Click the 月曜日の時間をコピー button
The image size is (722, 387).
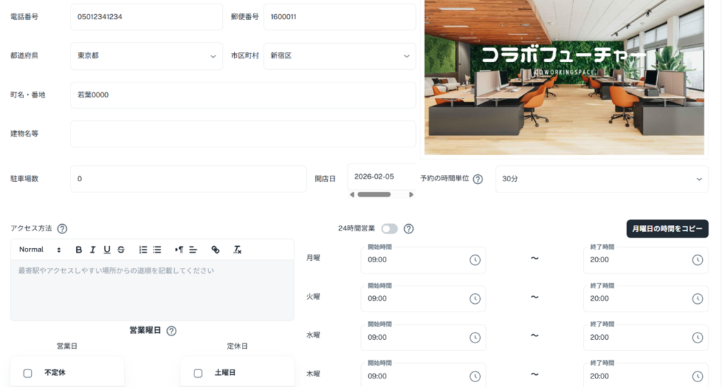(667, 229)
